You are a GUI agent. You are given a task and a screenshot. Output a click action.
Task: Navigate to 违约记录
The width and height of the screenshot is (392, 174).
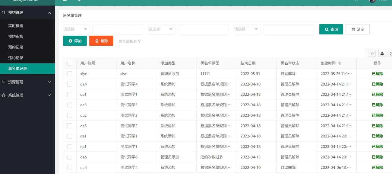[x=27, y=58]
